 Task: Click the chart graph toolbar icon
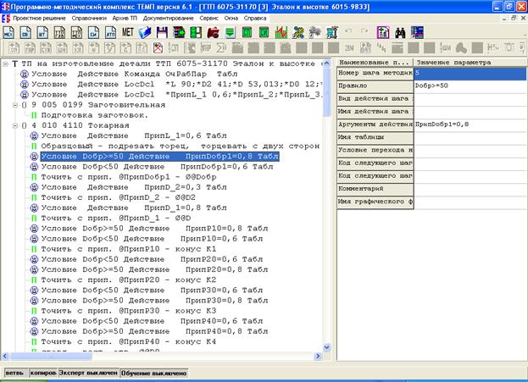click(281, 32)
